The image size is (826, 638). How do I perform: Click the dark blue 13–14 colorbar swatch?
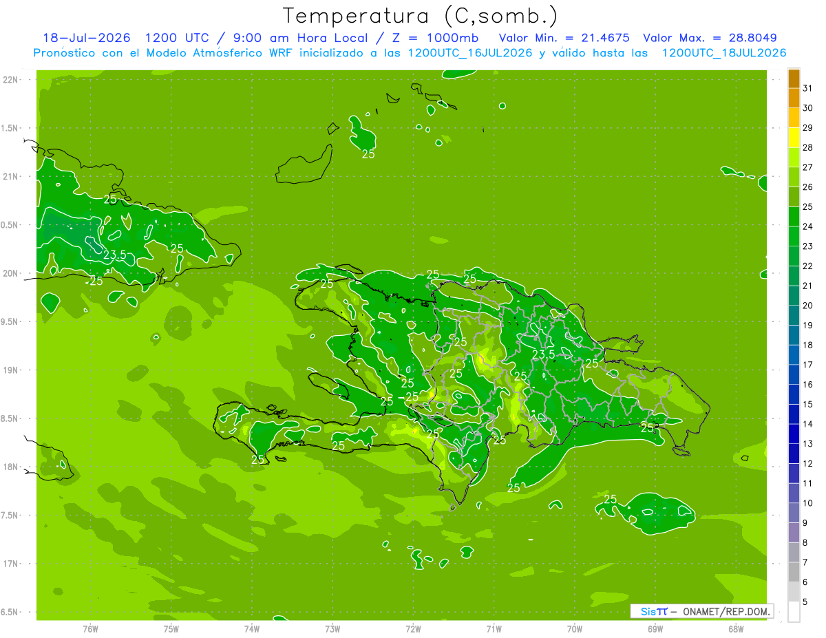point(794,434)
